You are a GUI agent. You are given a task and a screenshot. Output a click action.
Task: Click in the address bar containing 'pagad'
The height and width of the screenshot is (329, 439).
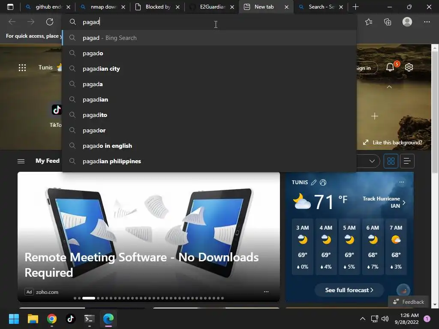pos(209,22)
